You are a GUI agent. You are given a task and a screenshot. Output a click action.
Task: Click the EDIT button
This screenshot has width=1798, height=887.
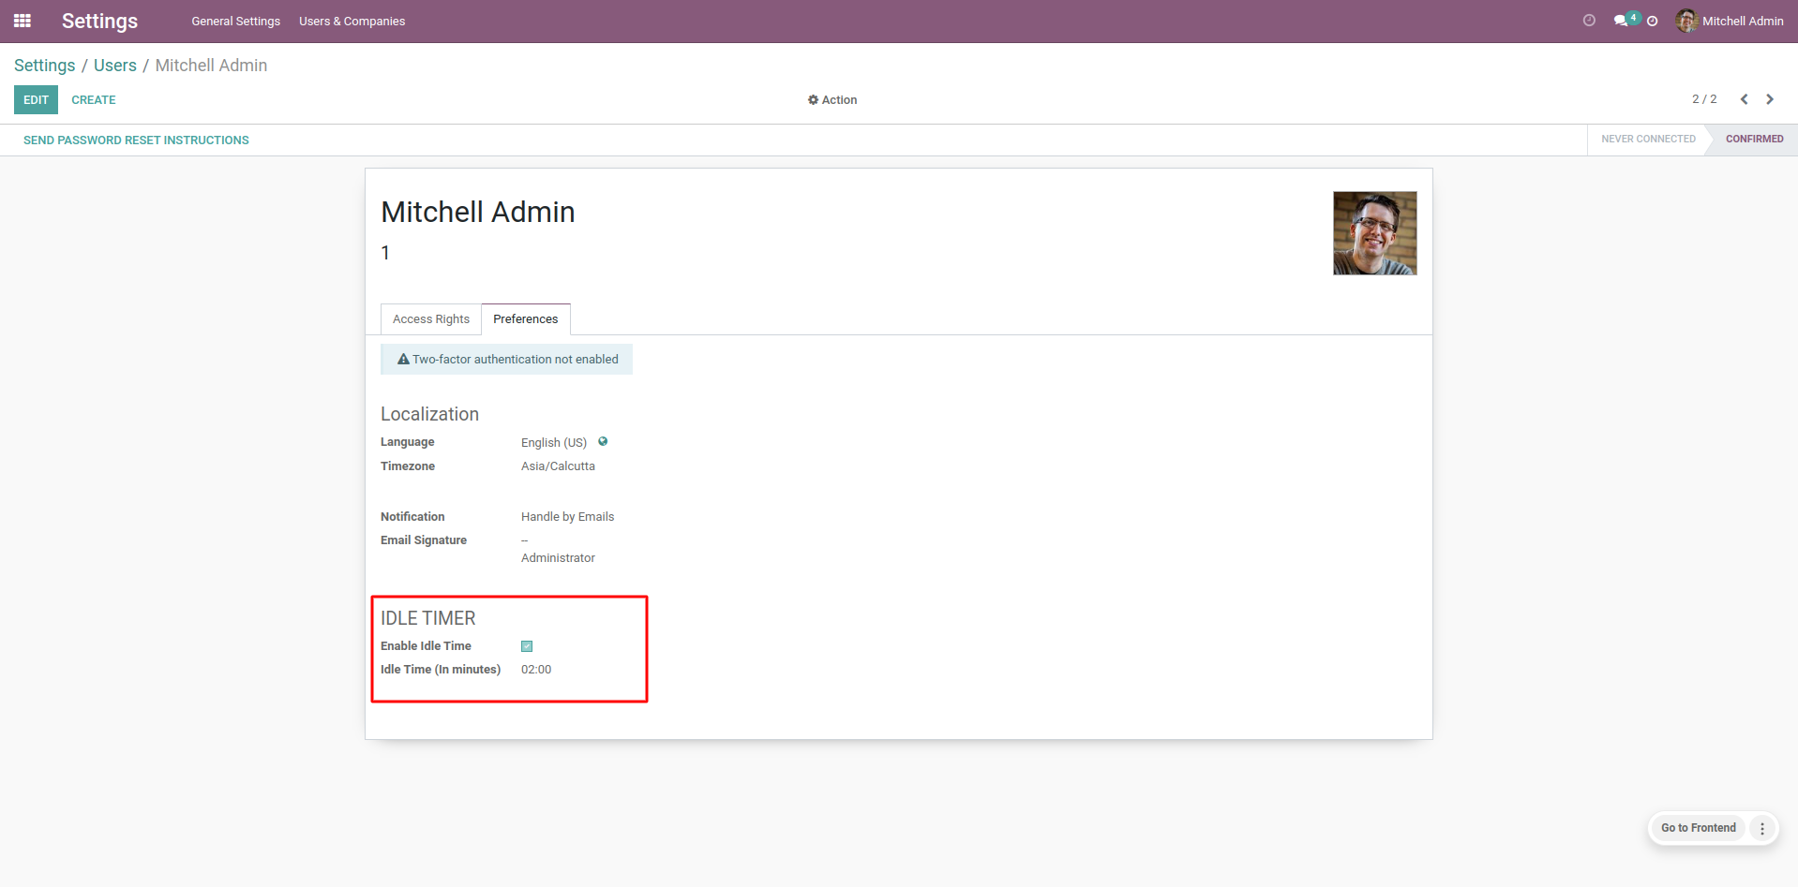tap(36, 100)
